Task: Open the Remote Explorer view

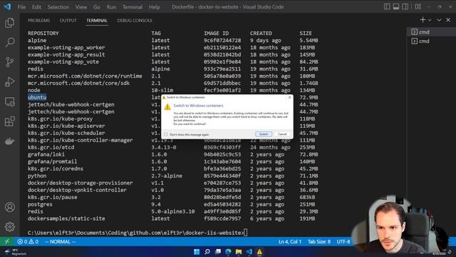Action: 9,101
